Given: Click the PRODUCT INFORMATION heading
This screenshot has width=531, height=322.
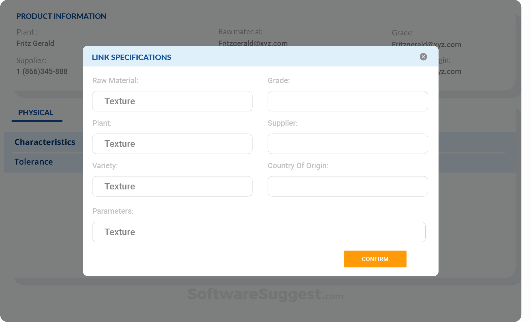Looking at the screenshot, I should pos(61,16).
